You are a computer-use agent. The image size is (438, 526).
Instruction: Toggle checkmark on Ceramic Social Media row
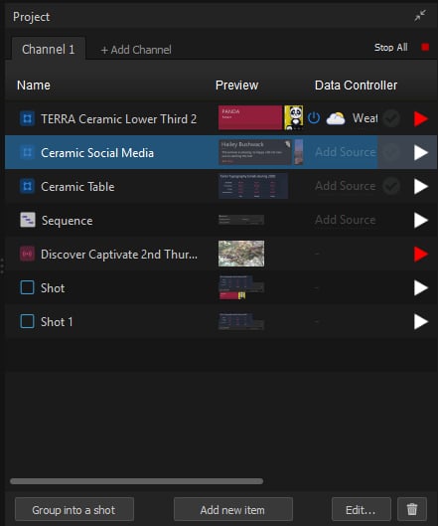coord(390,152)
